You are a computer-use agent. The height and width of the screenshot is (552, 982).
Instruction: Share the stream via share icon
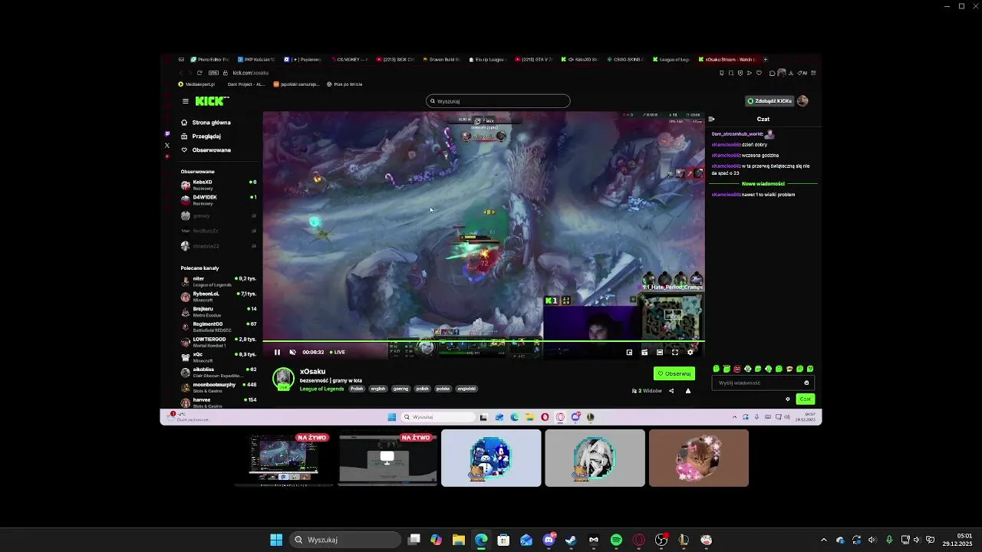tap(671, 391)
